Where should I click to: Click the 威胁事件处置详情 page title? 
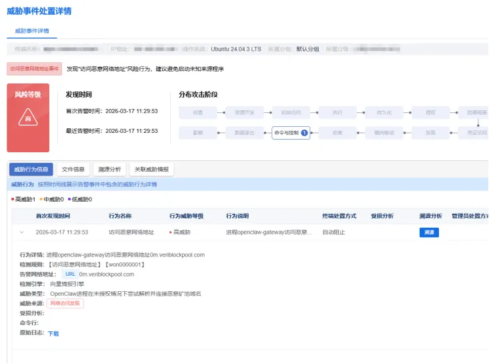39,11
